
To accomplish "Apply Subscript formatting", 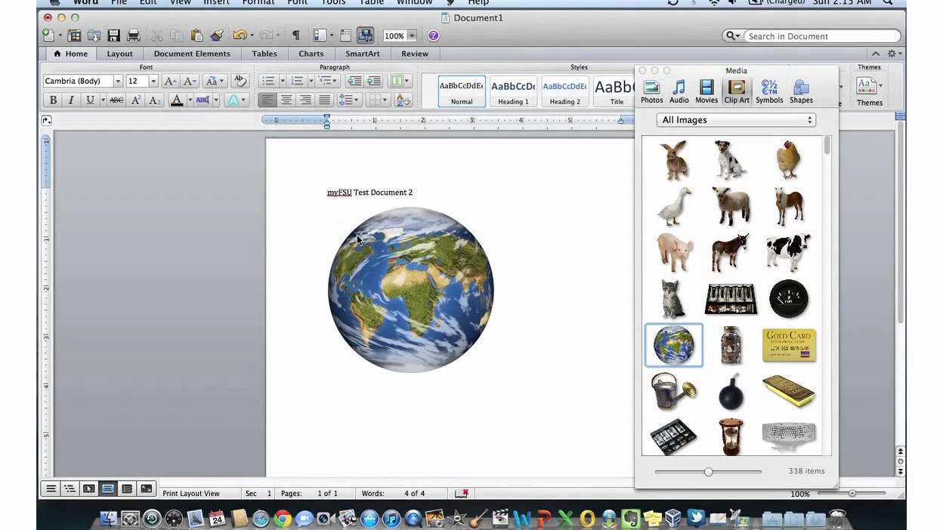I will [x=154, y=100].
